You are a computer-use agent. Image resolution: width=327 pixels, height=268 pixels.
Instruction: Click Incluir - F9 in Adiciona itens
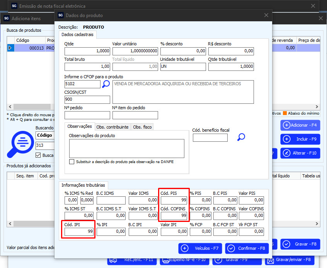(x=300, y=139)
